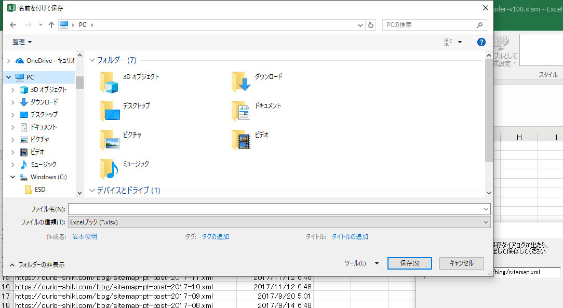
Task: Click Excel cell with sitemap-pt-post-2017-10.xml
Action: [x=125, y=287]
